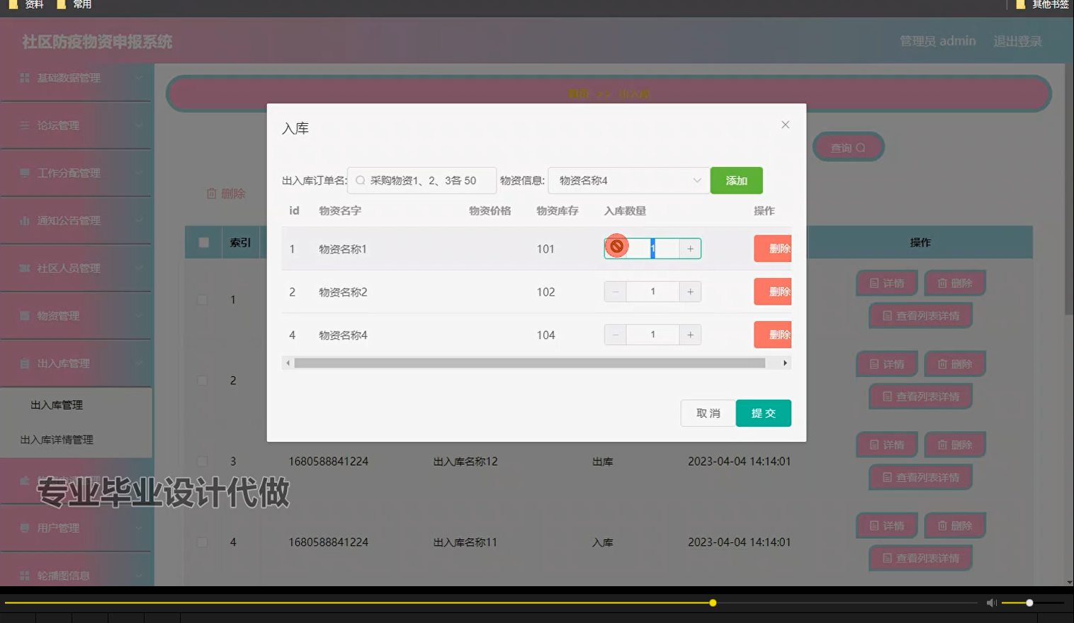Check the checkbox for table row index 1
This screenshot has height=623, width=1074.
coord(202,299)
